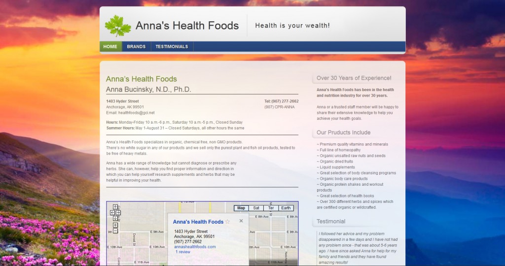Viewport: 505px width, 266px height.
Task: Switch the map to Ter terrain view
Action: [271, 208]
